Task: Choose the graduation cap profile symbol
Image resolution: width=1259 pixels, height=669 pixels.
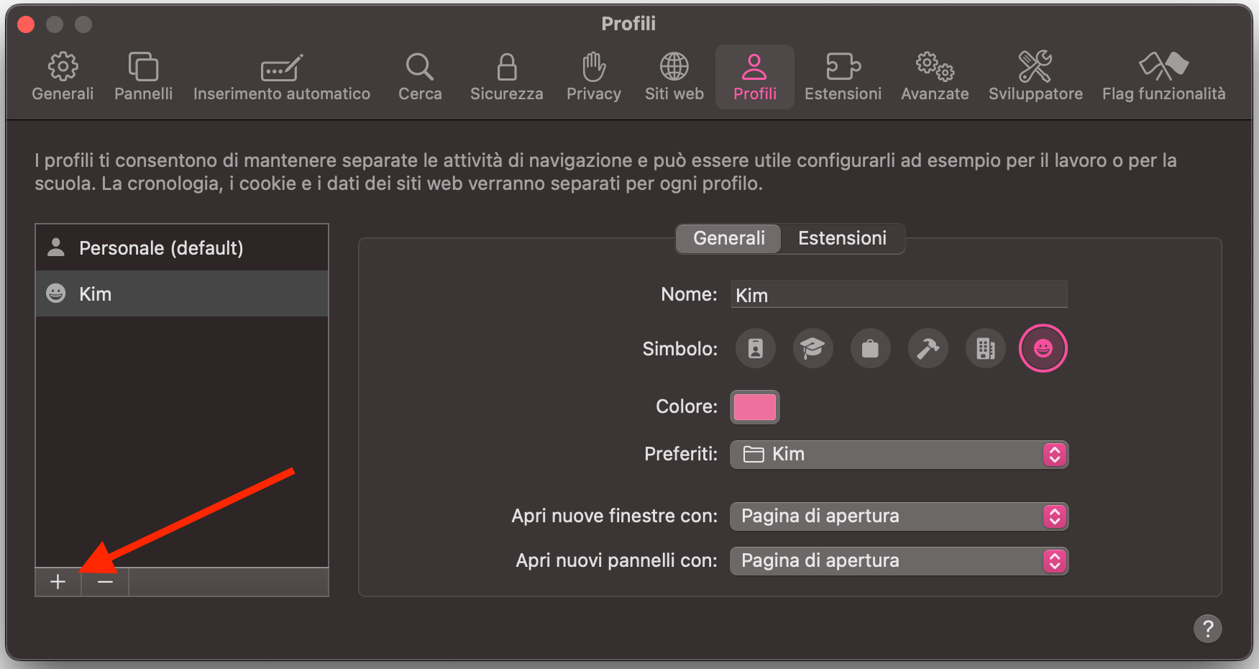Action: (812, 348)
